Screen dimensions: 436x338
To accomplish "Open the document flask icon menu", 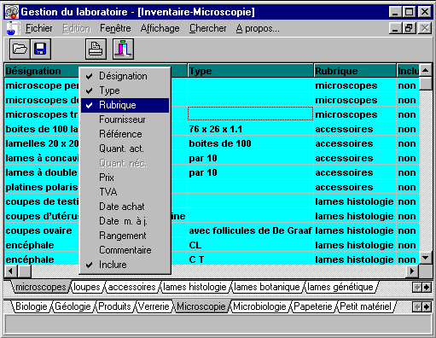I will click(13, 28).
